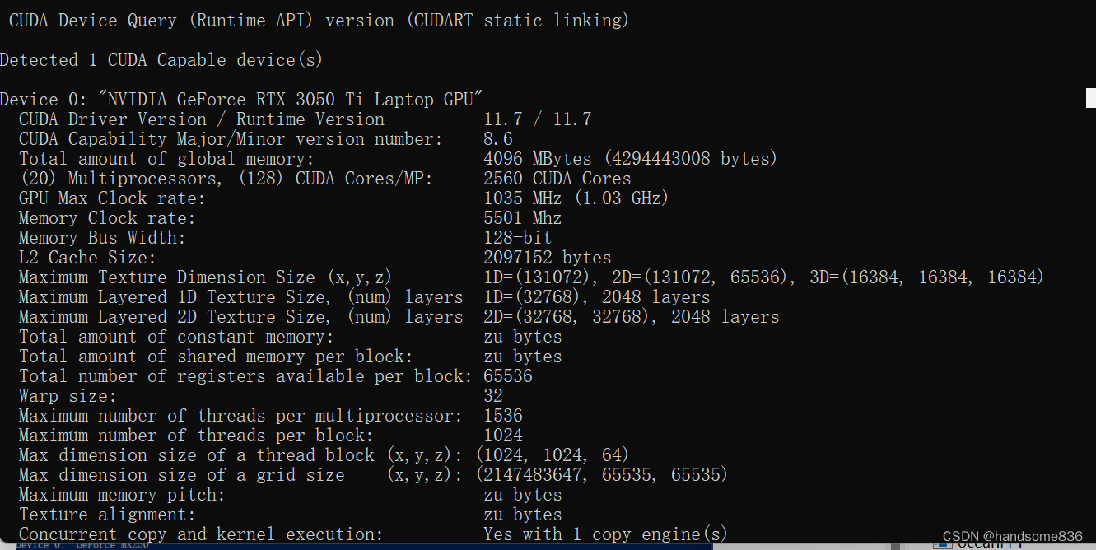1096x550 pixels.
Task: Select the '1D=(131072)' texture dimension value
Action: 538,277
